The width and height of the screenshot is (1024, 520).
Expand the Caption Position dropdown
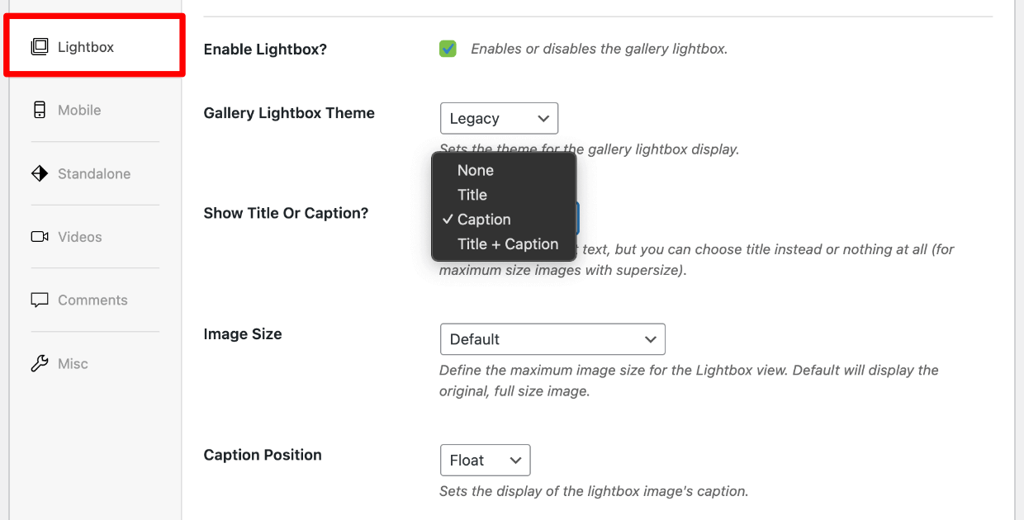click(485, 460)
